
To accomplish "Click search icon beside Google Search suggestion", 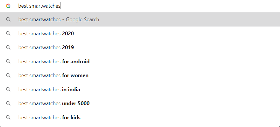I will click(x=8, y=19).
